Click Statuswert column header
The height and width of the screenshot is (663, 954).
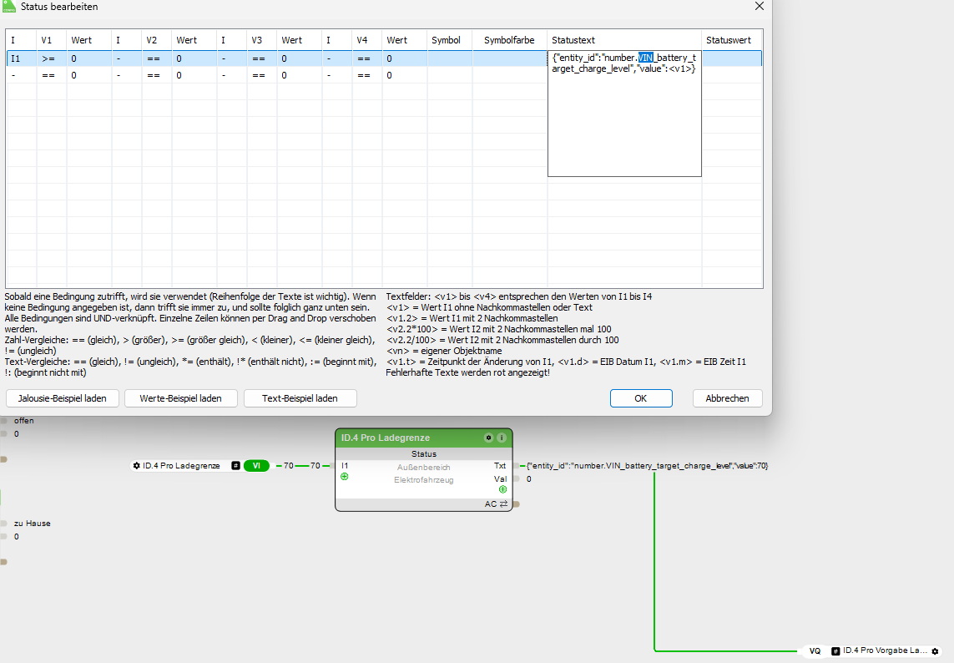(x=732, y=40)
